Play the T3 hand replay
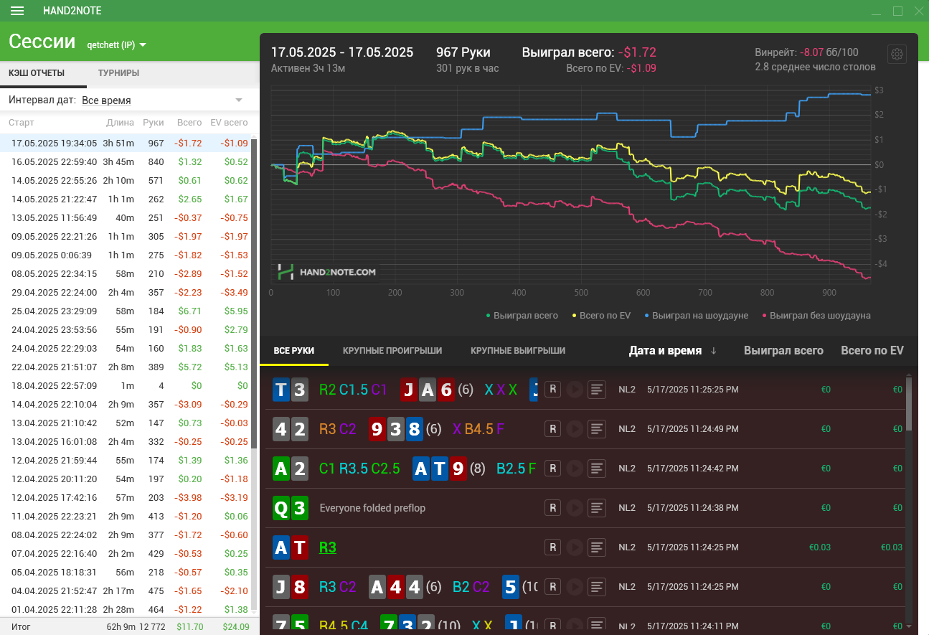 tap(574, 389)
